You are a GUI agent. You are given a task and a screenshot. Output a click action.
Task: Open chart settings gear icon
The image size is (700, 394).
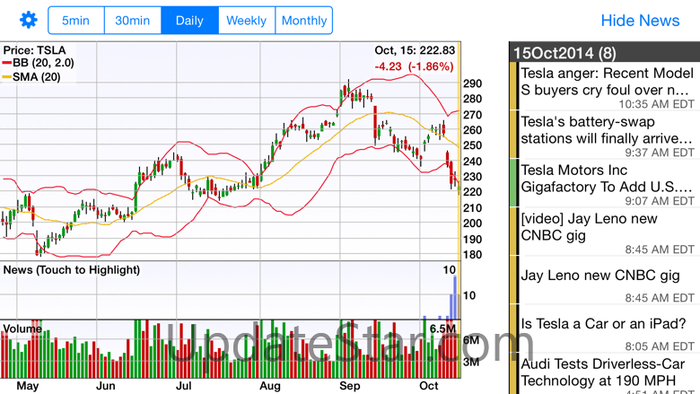29,20
